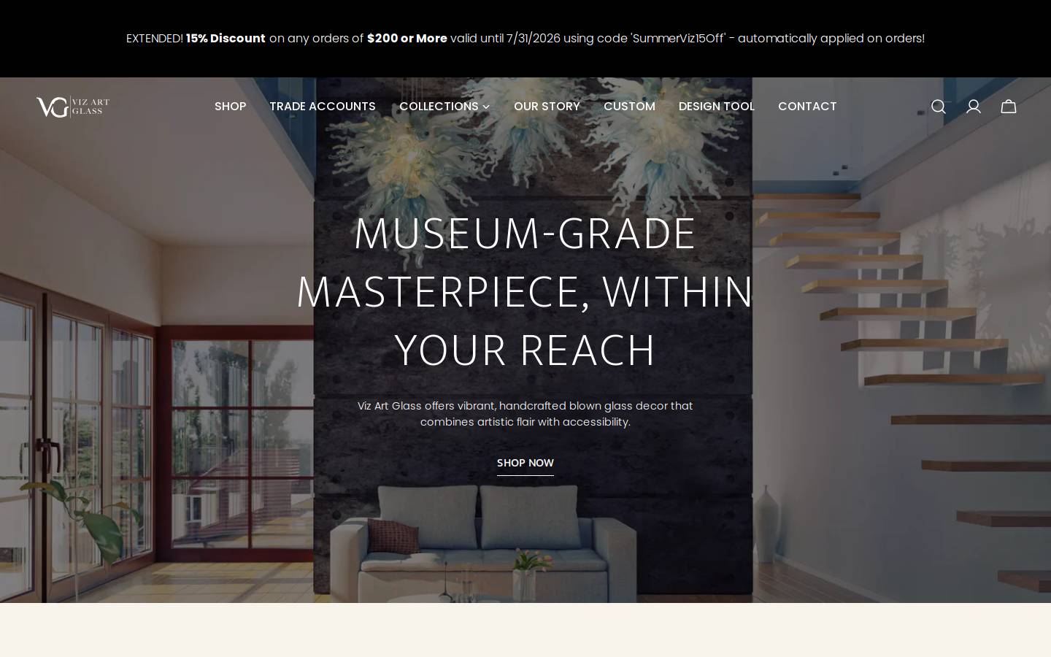Click the handcrafted blown glass description text
1051x657 pixels.
click(x=525, y=414)
